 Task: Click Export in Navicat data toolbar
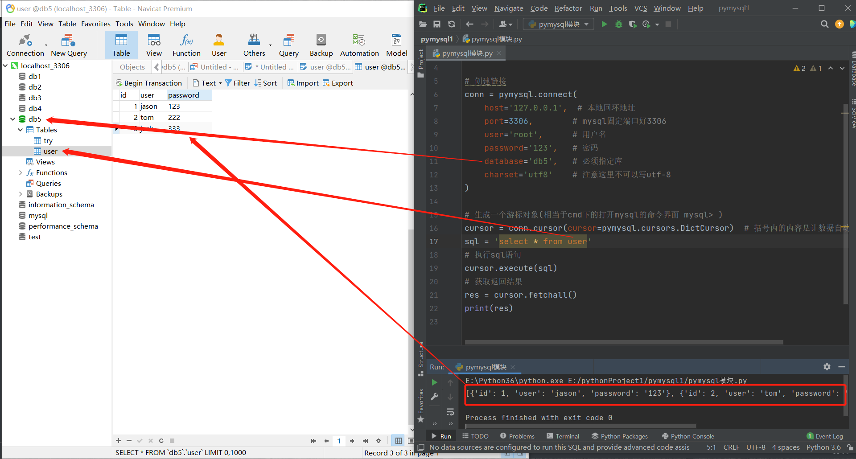tap(338, 83)
